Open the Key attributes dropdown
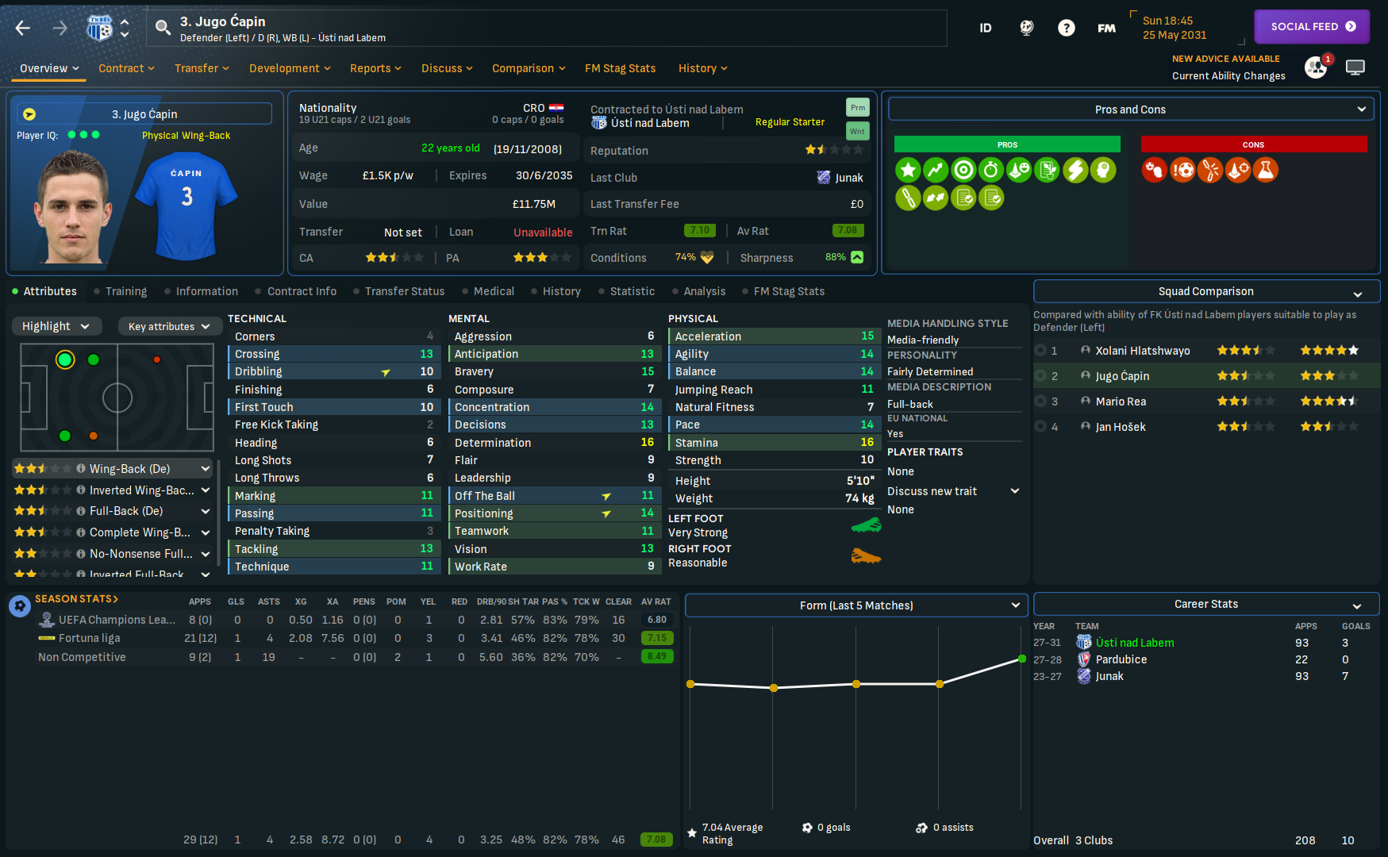1388x857 pixels. pos(169,326)
